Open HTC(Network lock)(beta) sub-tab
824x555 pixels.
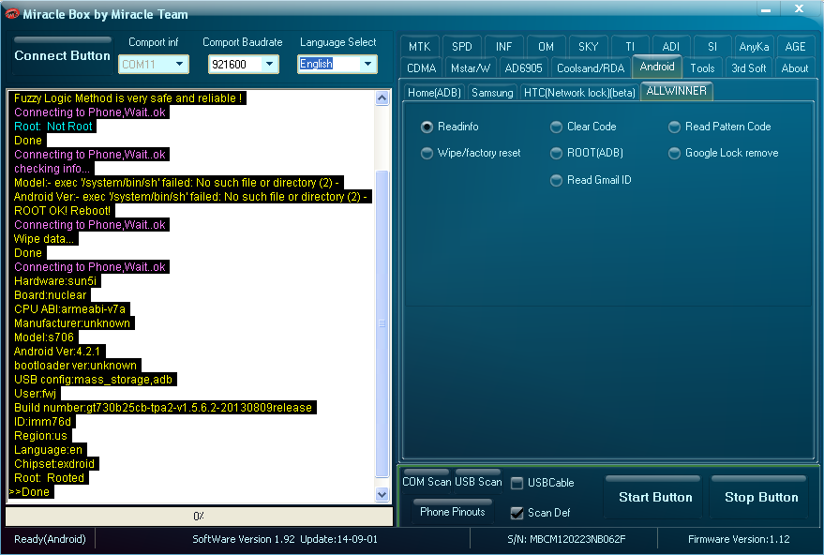click(x=579, y=93)
